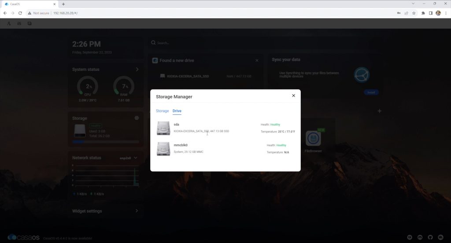Select the Drive tab
The image size is (451, 243).
177,111
